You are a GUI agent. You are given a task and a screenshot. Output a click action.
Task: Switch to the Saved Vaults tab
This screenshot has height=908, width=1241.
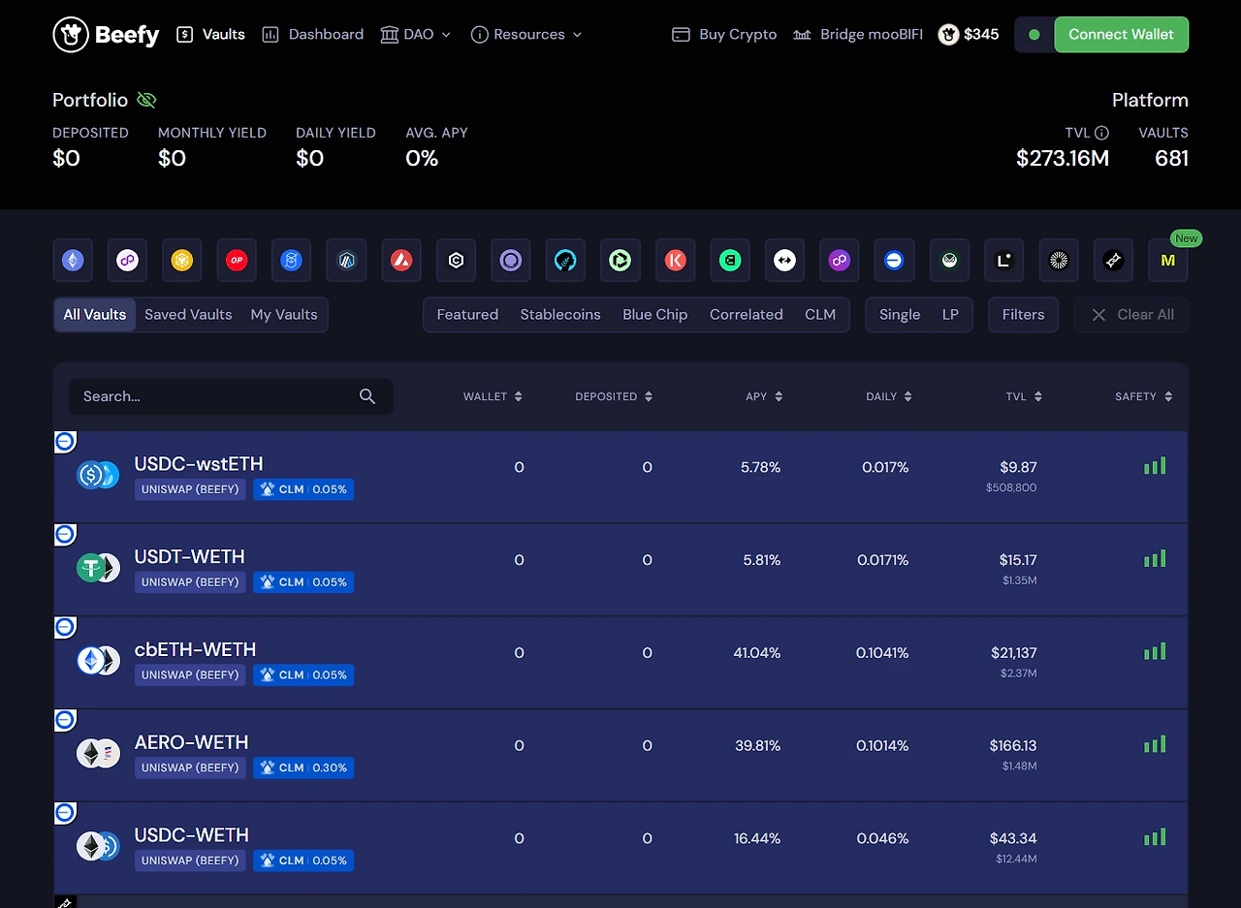click(188, 315)
